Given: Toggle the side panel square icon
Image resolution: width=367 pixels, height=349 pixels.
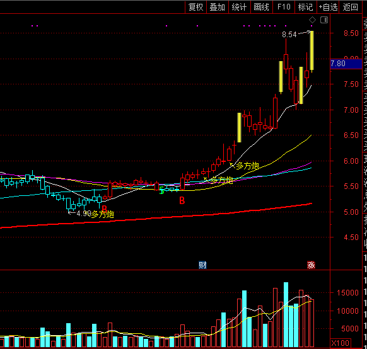Looking at the screenshot, I should coord(324,20).
